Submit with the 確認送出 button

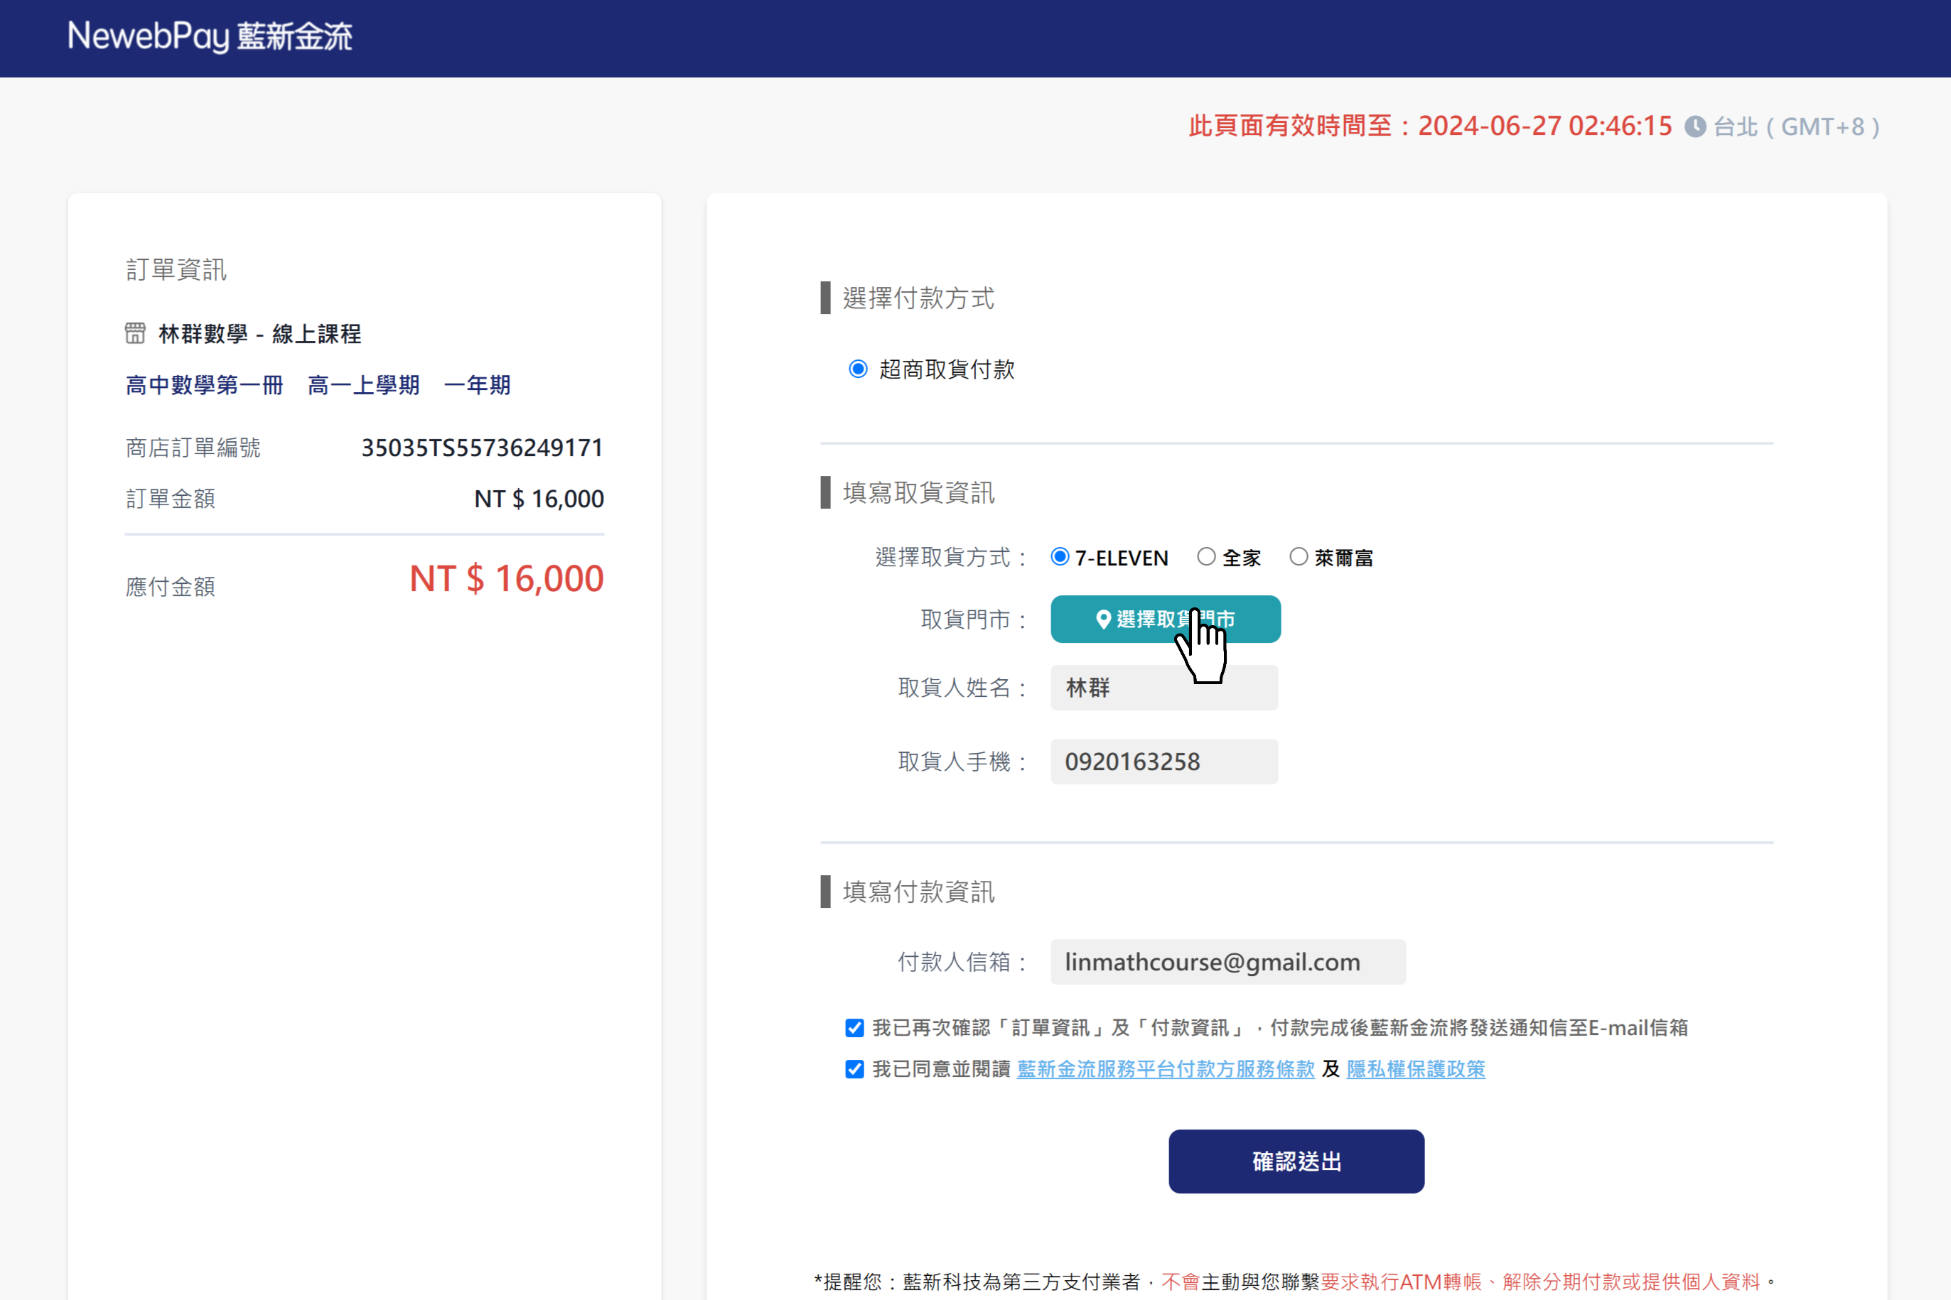click(x=1296, y=1161)
